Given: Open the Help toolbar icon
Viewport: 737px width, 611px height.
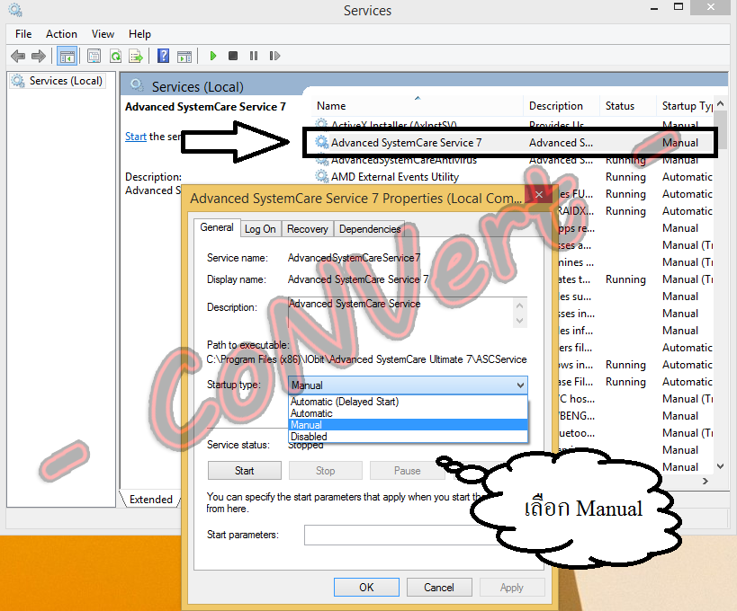Looking at the screenshot, I should click(x=163, y=57).
